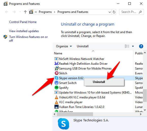Select 'Realtek High Definition Audio Driver' text
This screenshot has height=131, width=147.
83,64
